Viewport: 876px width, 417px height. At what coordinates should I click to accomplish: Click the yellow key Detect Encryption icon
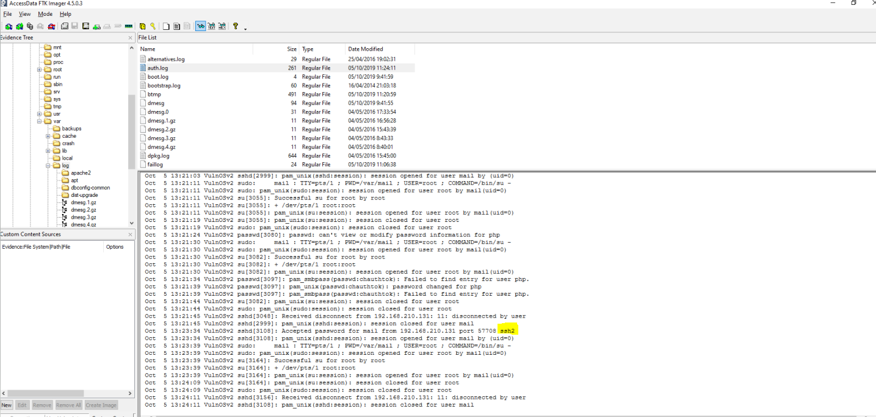click(x=153, y=26)
